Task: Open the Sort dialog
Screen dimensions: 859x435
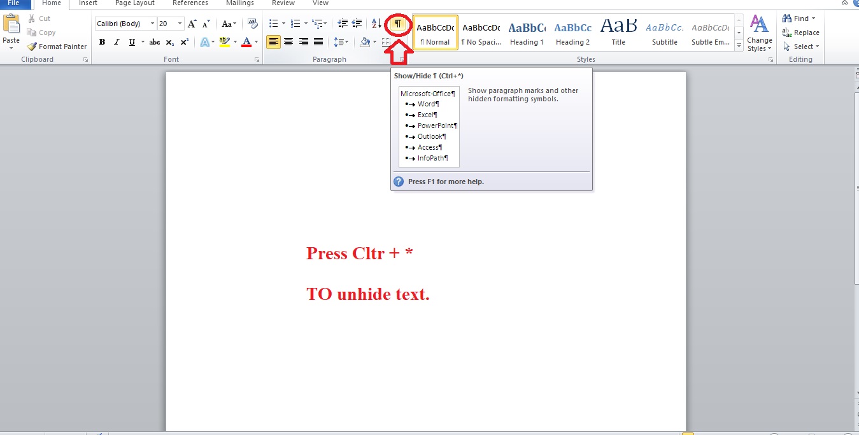Action: 375,23
